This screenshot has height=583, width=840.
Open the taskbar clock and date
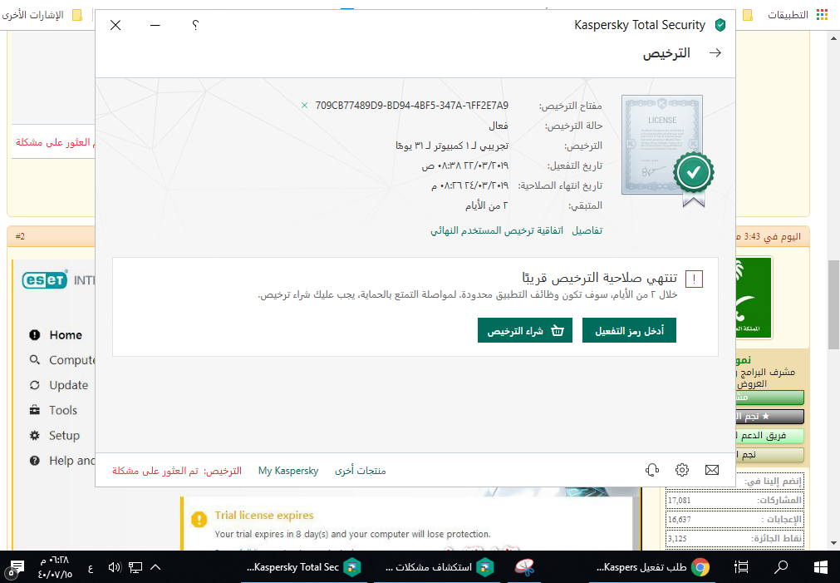click(55, 567)
